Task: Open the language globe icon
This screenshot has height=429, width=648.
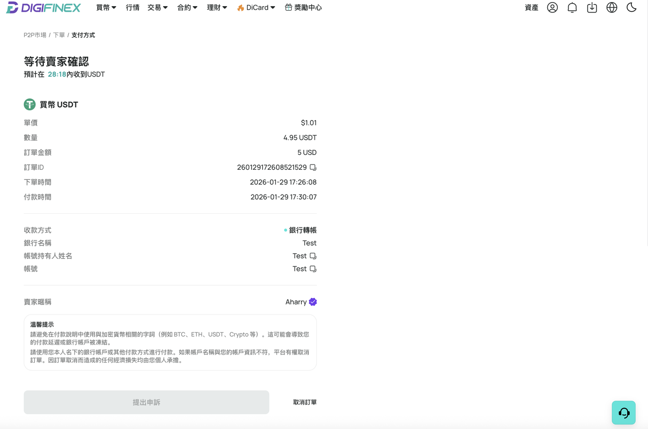Action: (x=612, y=8)
